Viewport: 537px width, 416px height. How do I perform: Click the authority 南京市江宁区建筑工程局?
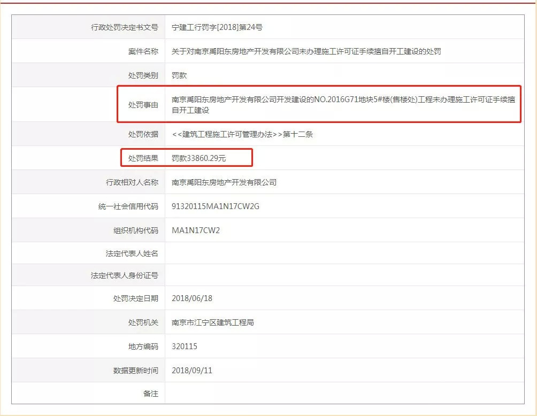tap(213, 322)
